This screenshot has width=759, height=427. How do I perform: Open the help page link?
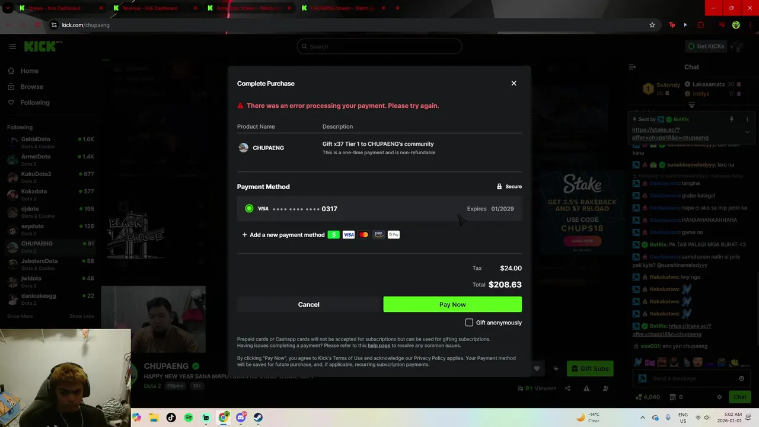(x=379, y=346)
